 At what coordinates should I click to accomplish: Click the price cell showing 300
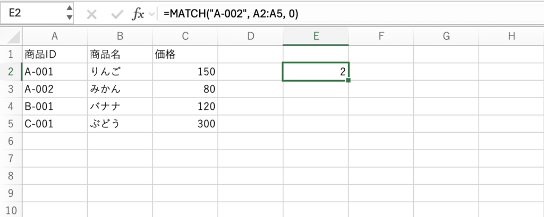(x=185, y=124)
